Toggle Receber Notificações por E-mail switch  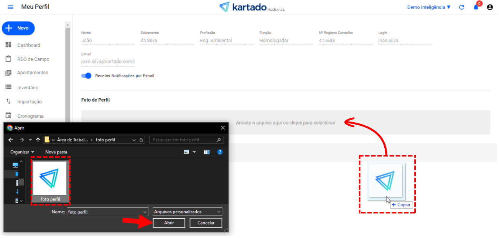(87, 76)
